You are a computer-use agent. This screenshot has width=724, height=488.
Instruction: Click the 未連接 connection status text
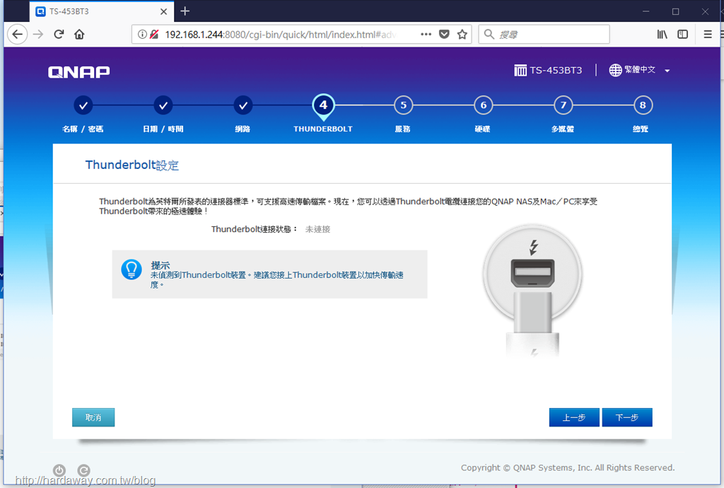point(317,229)
